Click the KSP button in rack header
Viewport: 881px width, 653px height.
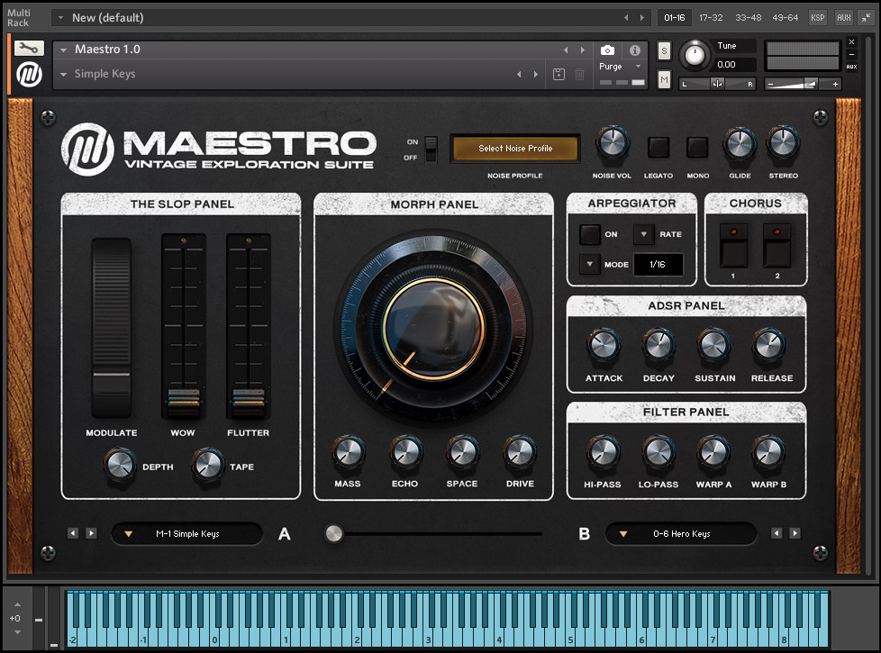click(817, 17)
